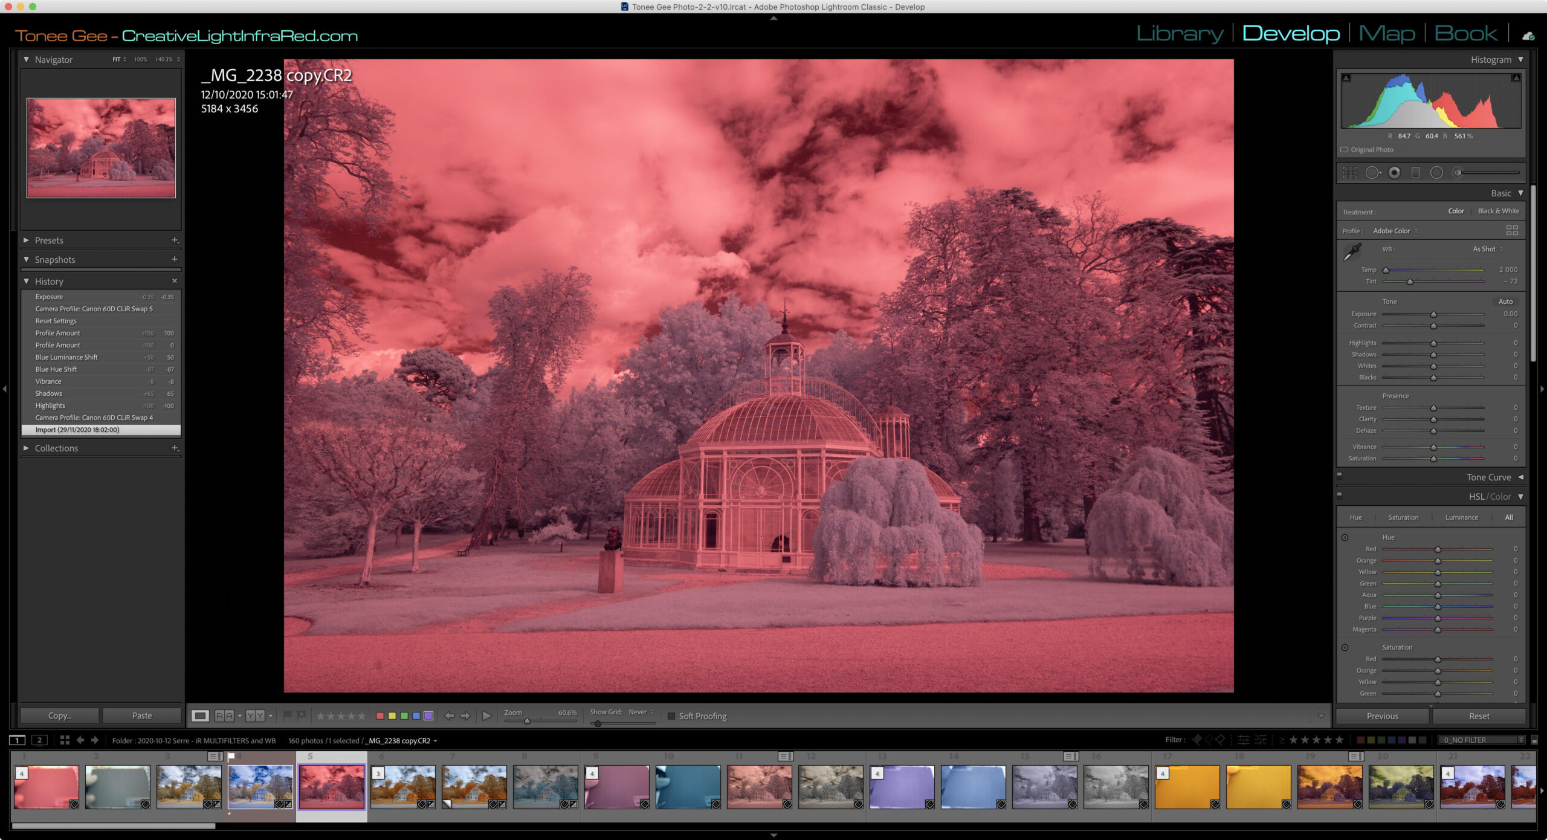Select the previous photo arrow
This screenshot has height=840, width=1547.
point(449,716)
